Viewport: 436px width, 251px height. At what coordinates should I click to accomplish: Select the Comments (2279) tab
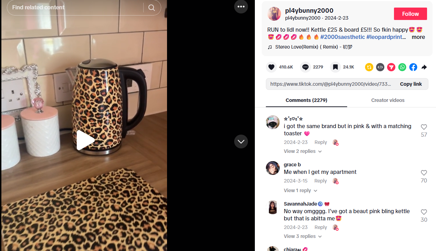click(x=307, y=100)
